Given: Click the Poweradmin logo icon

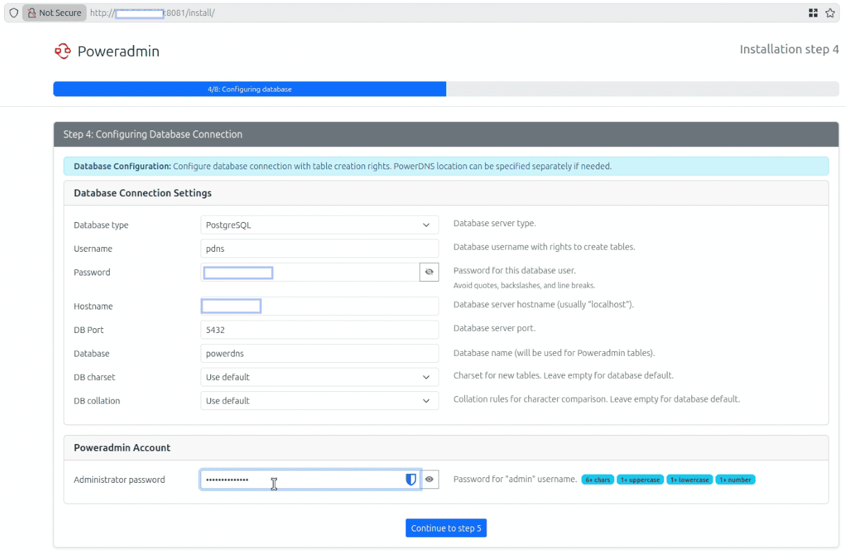Looking at the screenshot, I should [x=62, y=51].
